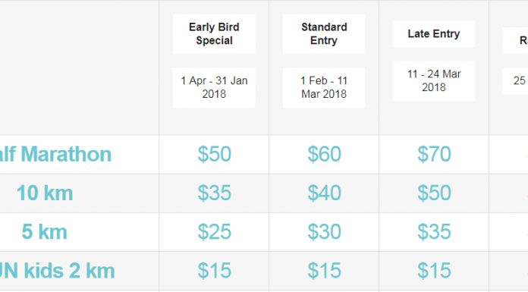Click the Early Bird Special header
Image resolution: width=528 pixels, height=292 pixels.
(214, 34)
